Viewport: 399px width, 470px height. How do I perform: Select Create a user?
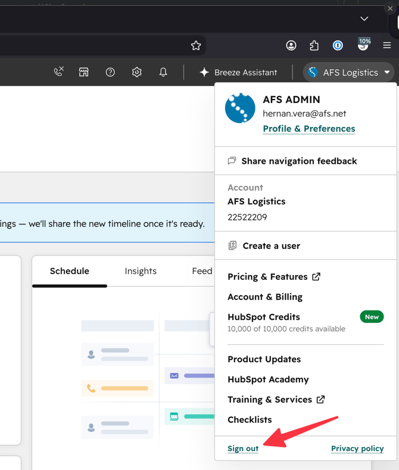click(x=306, y=246)
